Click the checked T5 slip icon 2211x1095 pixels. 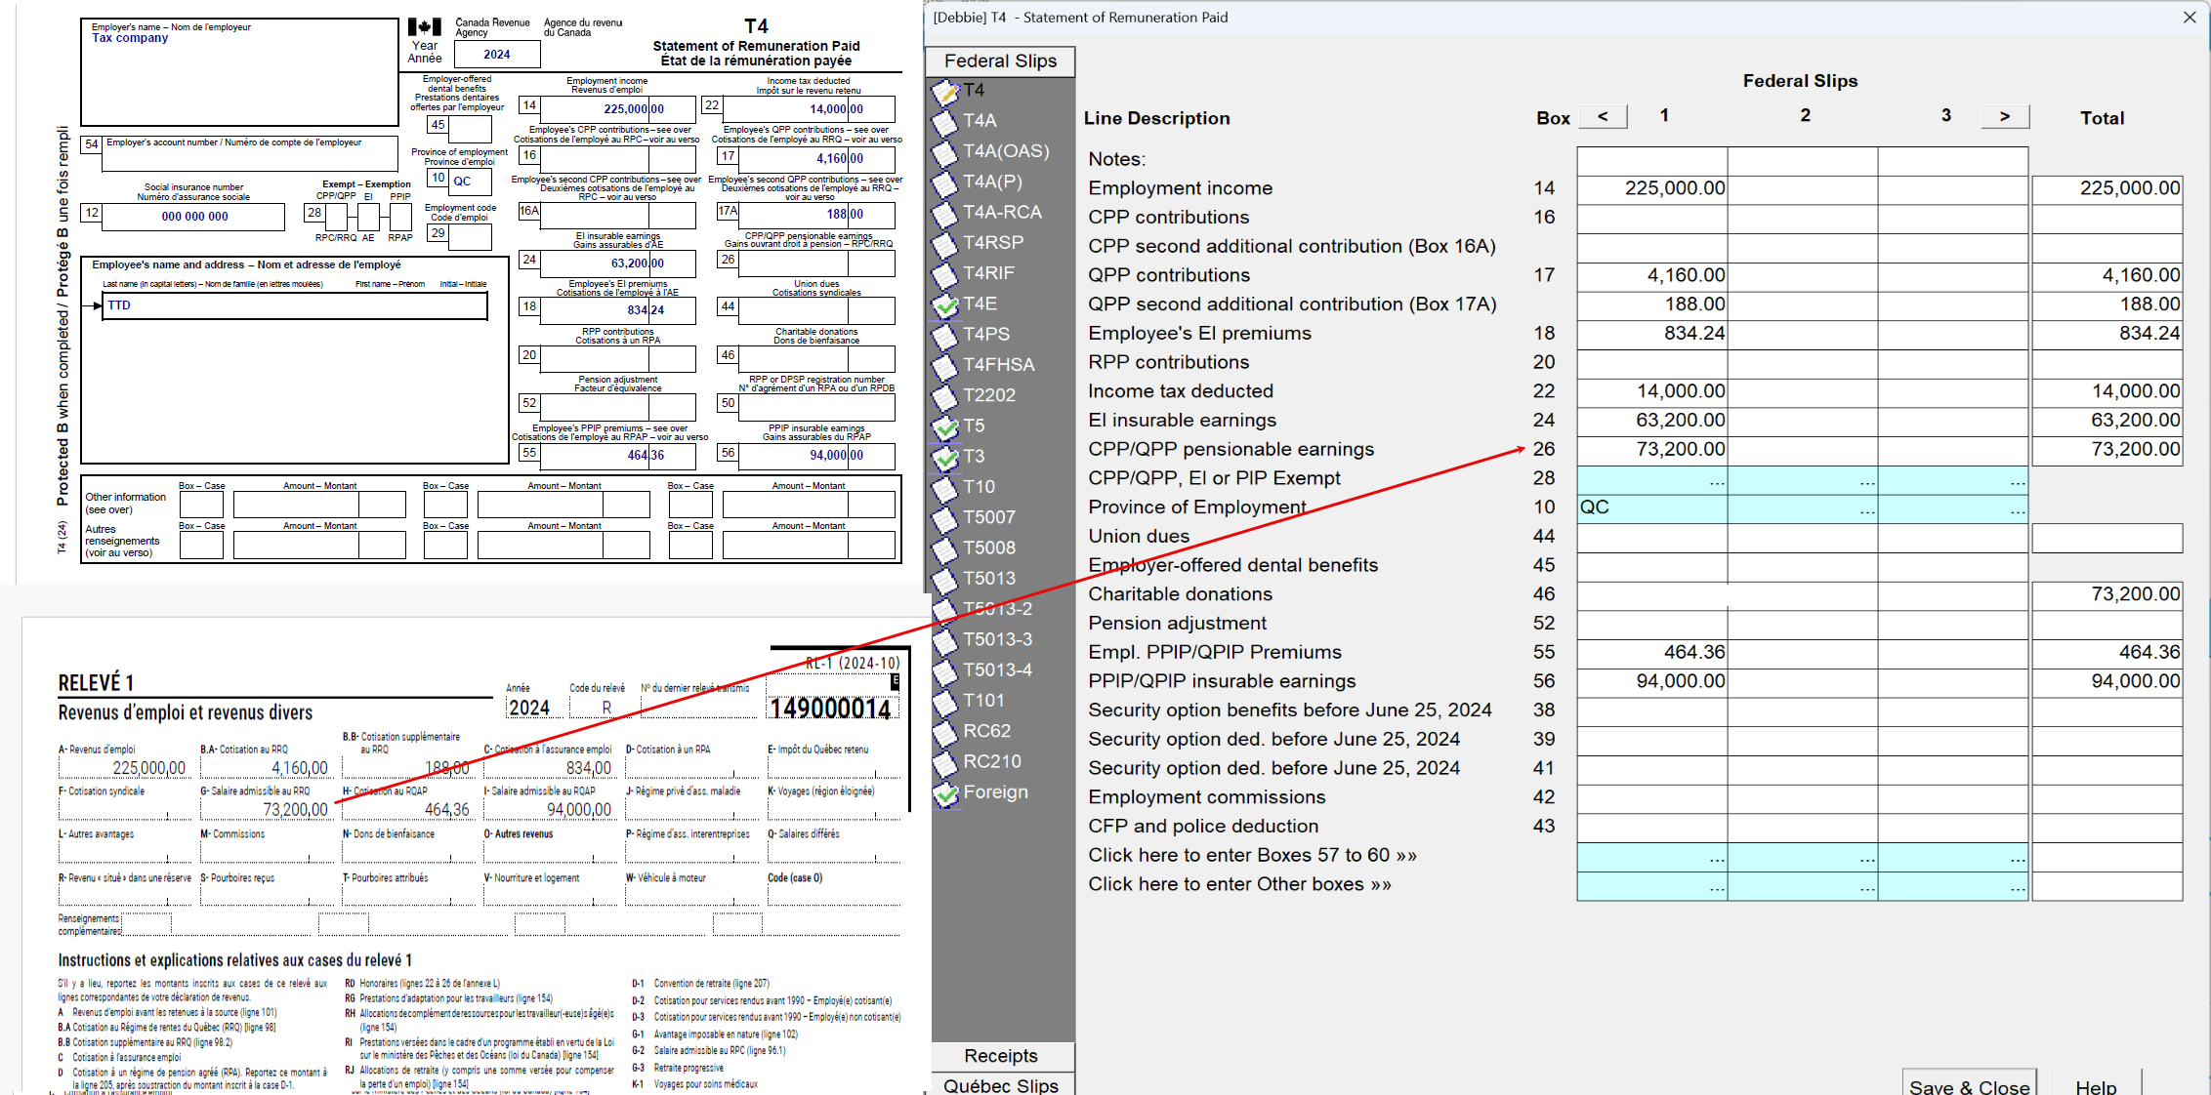pyautogui.click(x=945, y=426)
